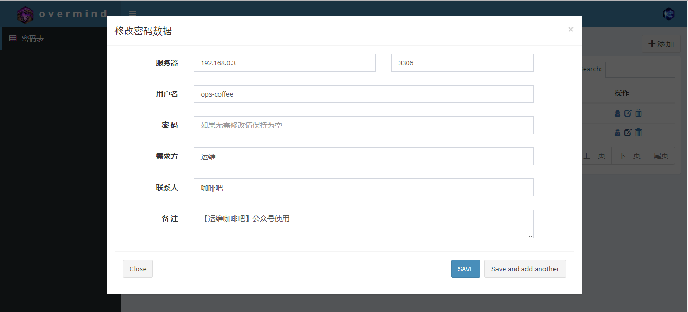The height and width of the screenshot is (312, 688).
Task: Click the edit record icon in the second row
Action: tap(628, 133)
